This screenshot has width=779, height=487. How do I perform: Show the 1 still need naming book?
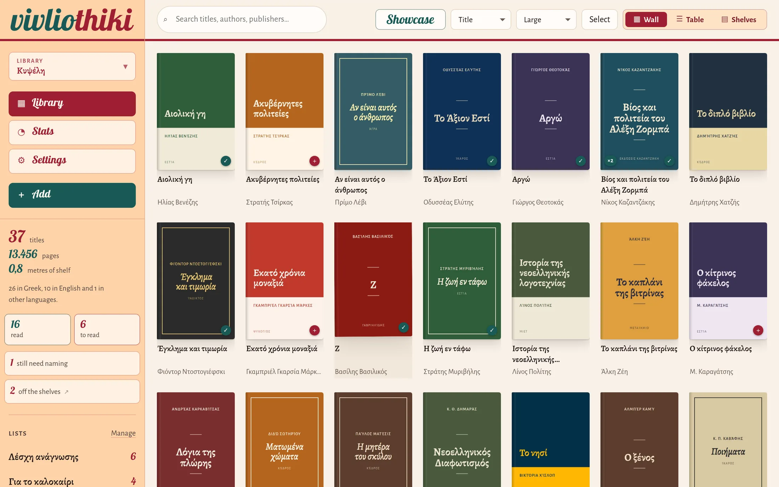point(72,363)
